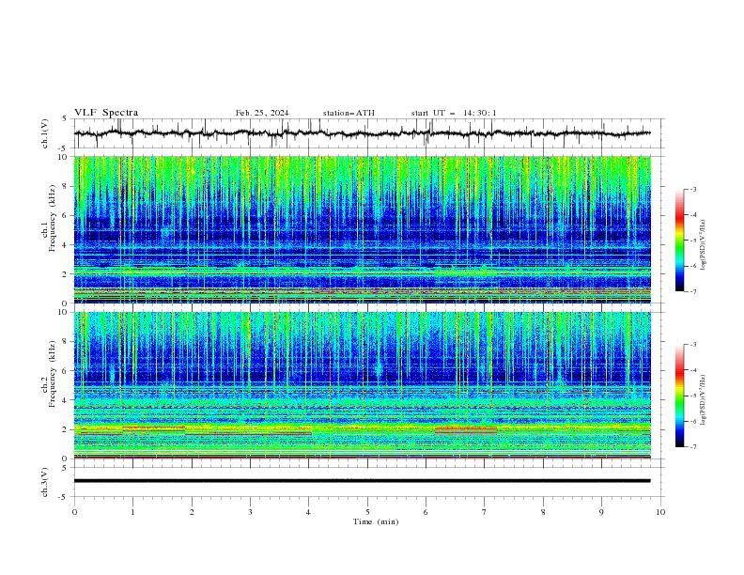Click the 'ch.3(V)' axis label
This screenshot has height=575, width=744.
(x=45, y=482)
